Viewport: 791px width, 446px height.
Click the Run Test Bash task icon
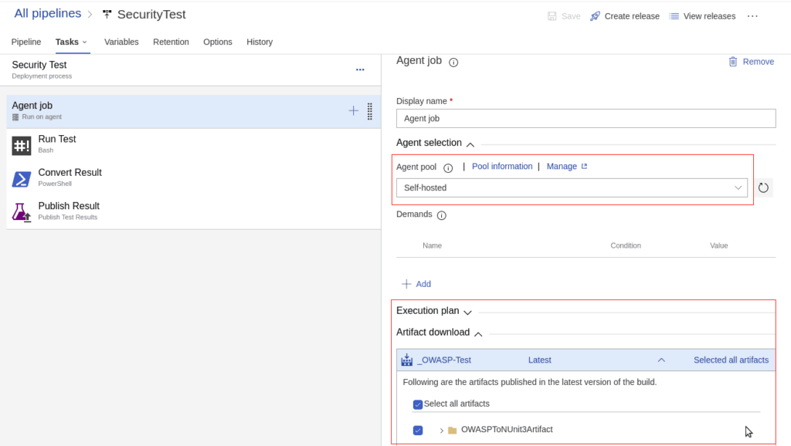(x=21, y=146)
